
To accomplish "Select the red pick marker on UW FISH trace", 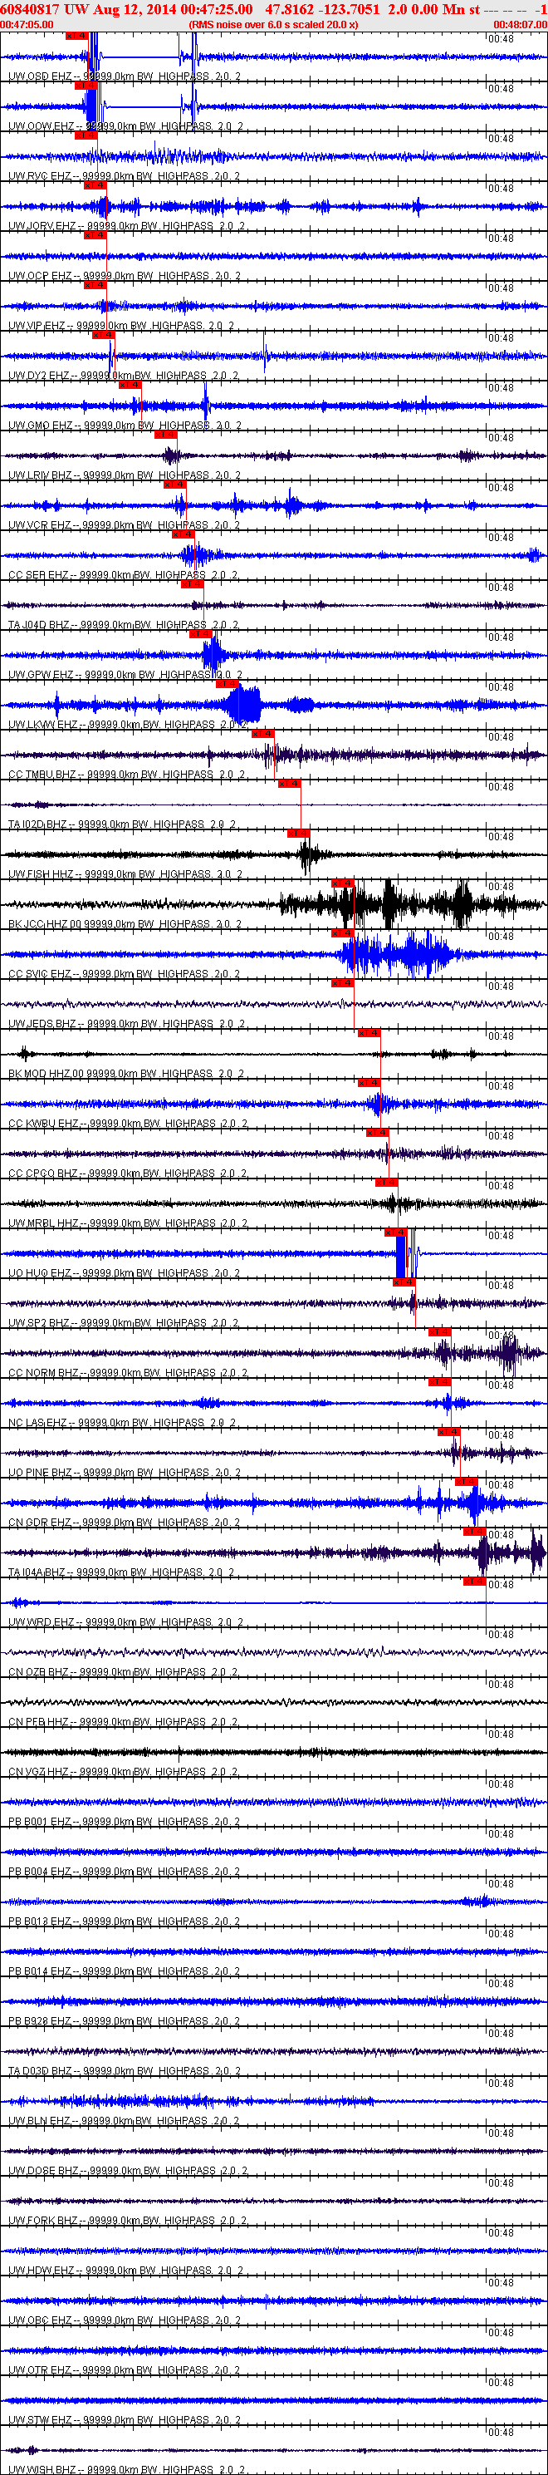I will pyautogui.click(x=298, y=833).
